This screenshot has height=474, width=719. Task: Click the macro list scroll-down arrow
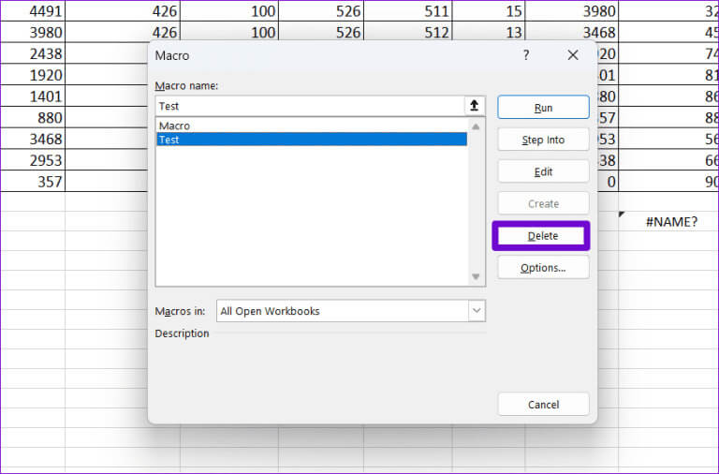476,276
